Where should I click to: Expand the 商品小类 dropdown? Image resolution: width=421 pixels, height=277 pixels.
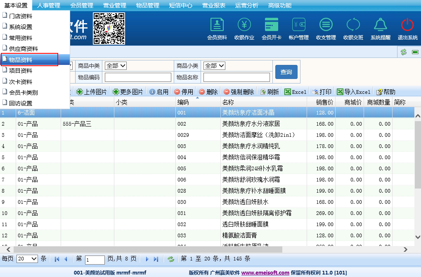tap(214, 66)
